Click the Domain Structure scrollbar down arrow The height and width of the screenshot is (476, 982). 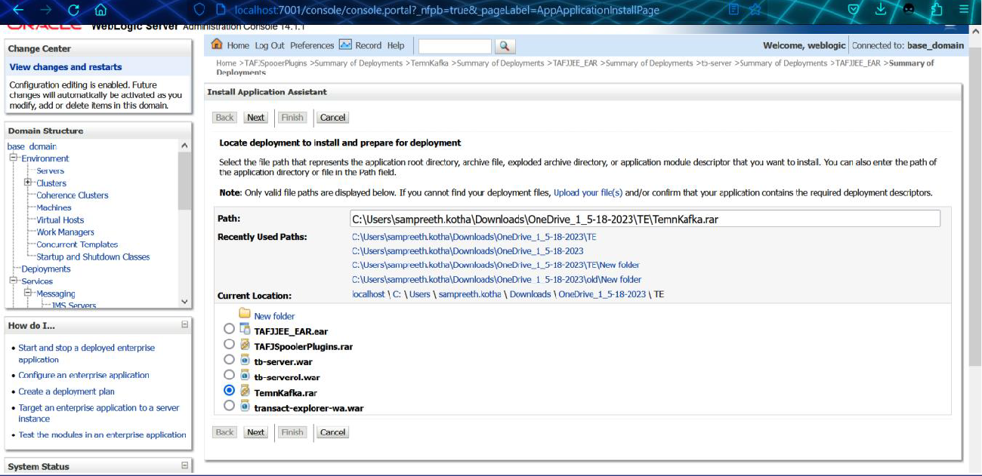[x=185, y=301]
